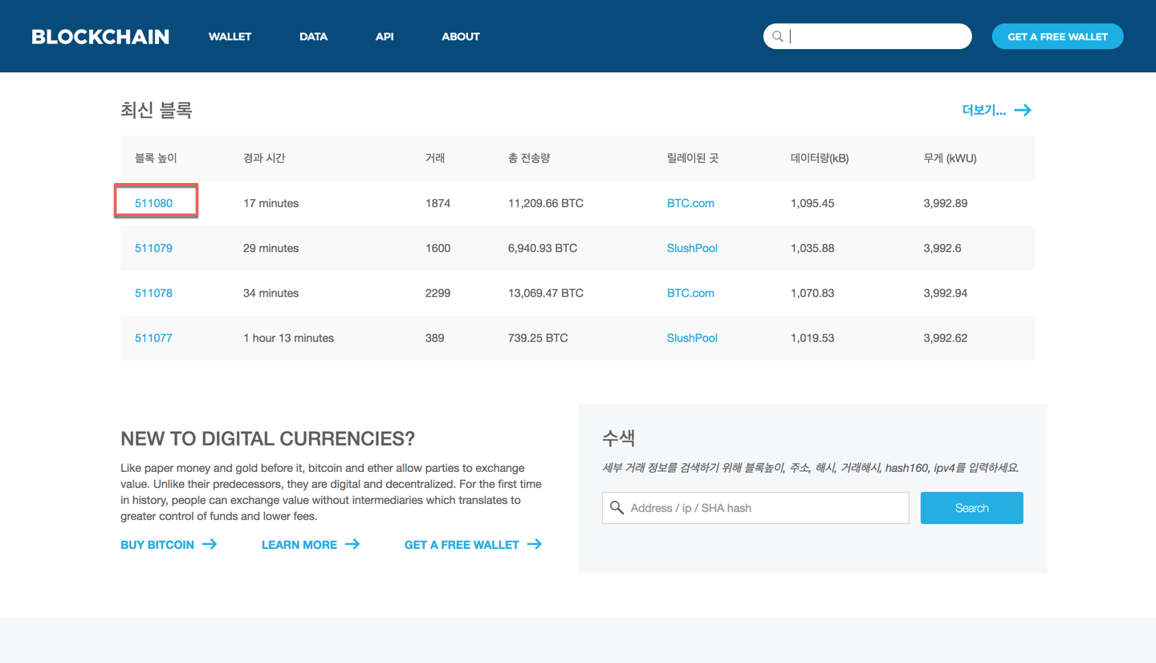Open BTC.com relay for block 511078
The width and height of the screenshot is (1156, 663).
click(x=690, y=293)
